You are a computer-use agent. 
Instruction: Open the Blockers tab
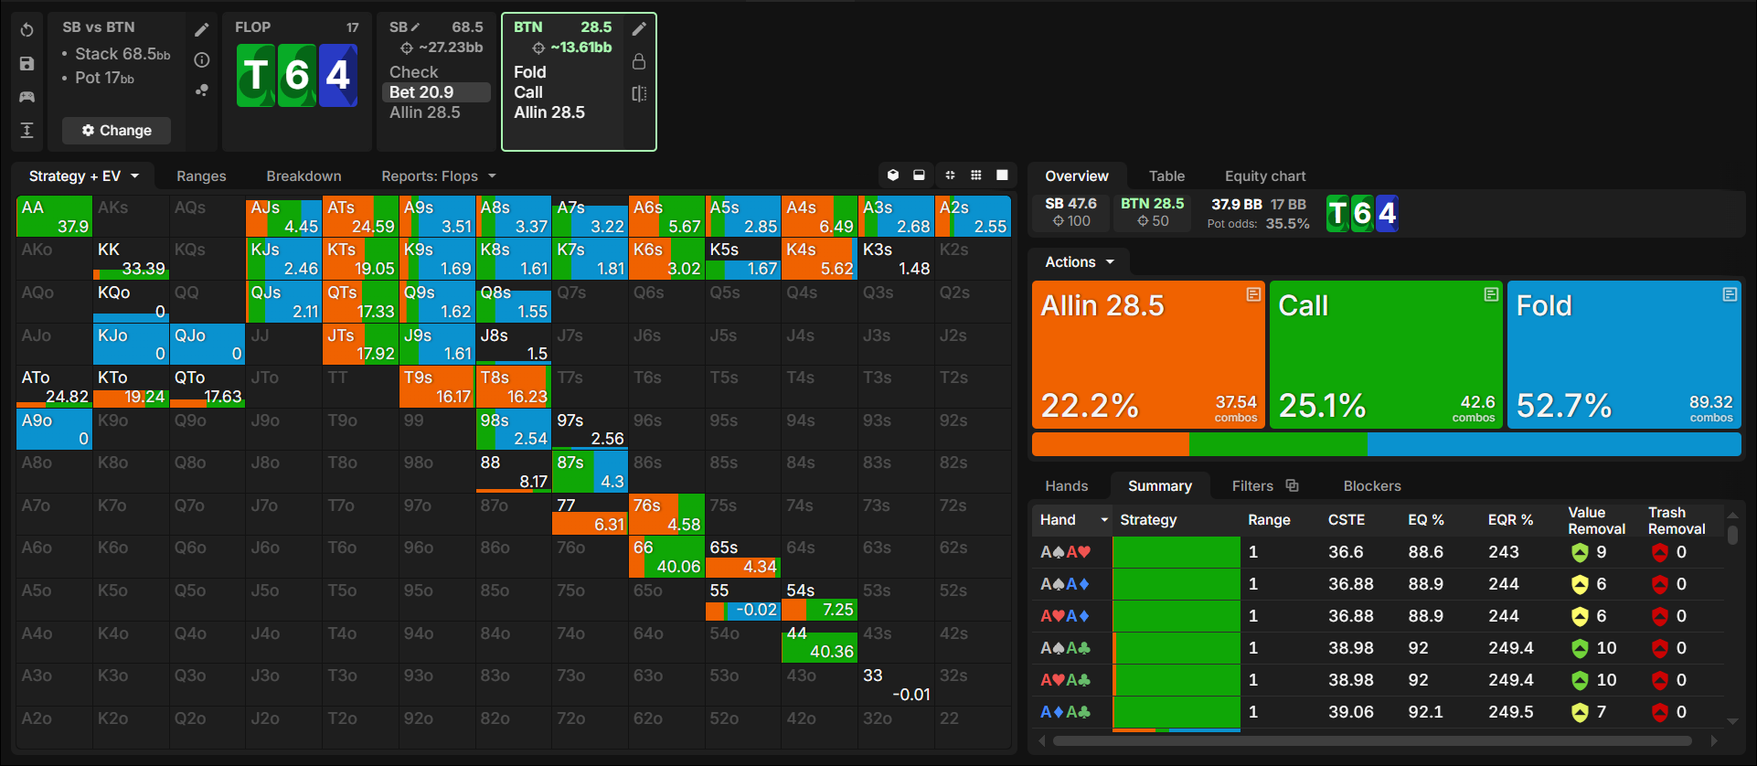coord(1372,486)
